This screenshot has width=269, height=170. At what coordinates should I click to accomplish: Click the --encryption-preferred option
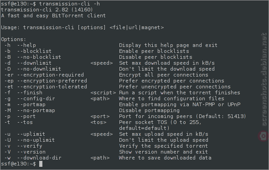point(52,81)
